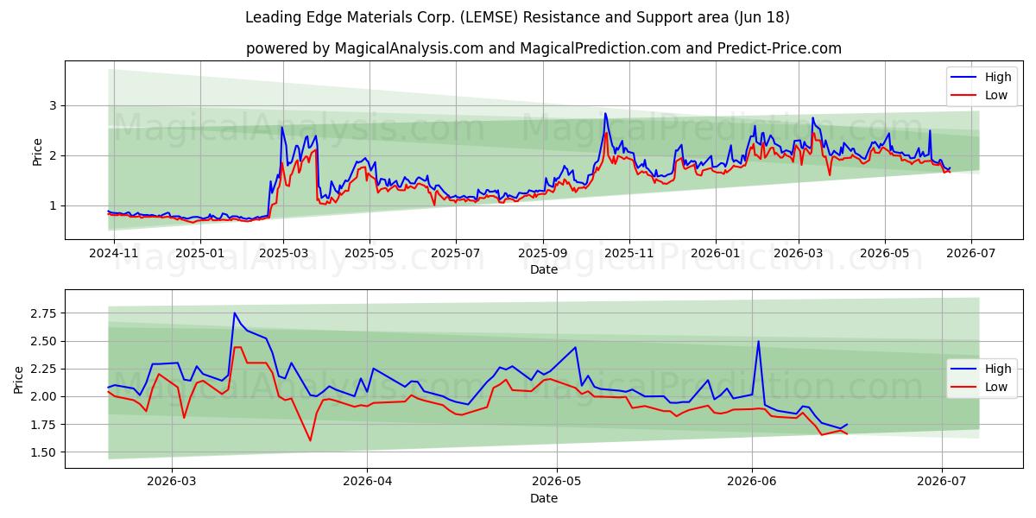The image size is (1036, 518).
Task: Click the '2026-03' tick on bottom chart
Action: tap(172, 482)
